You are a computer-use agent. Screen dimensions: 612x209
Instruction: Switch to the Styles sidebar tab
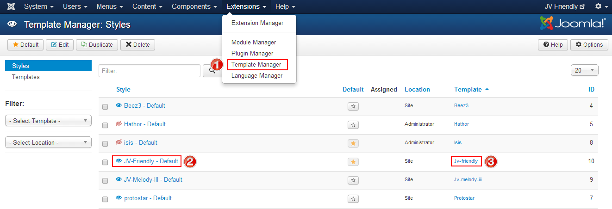click(x=48, y=66)
